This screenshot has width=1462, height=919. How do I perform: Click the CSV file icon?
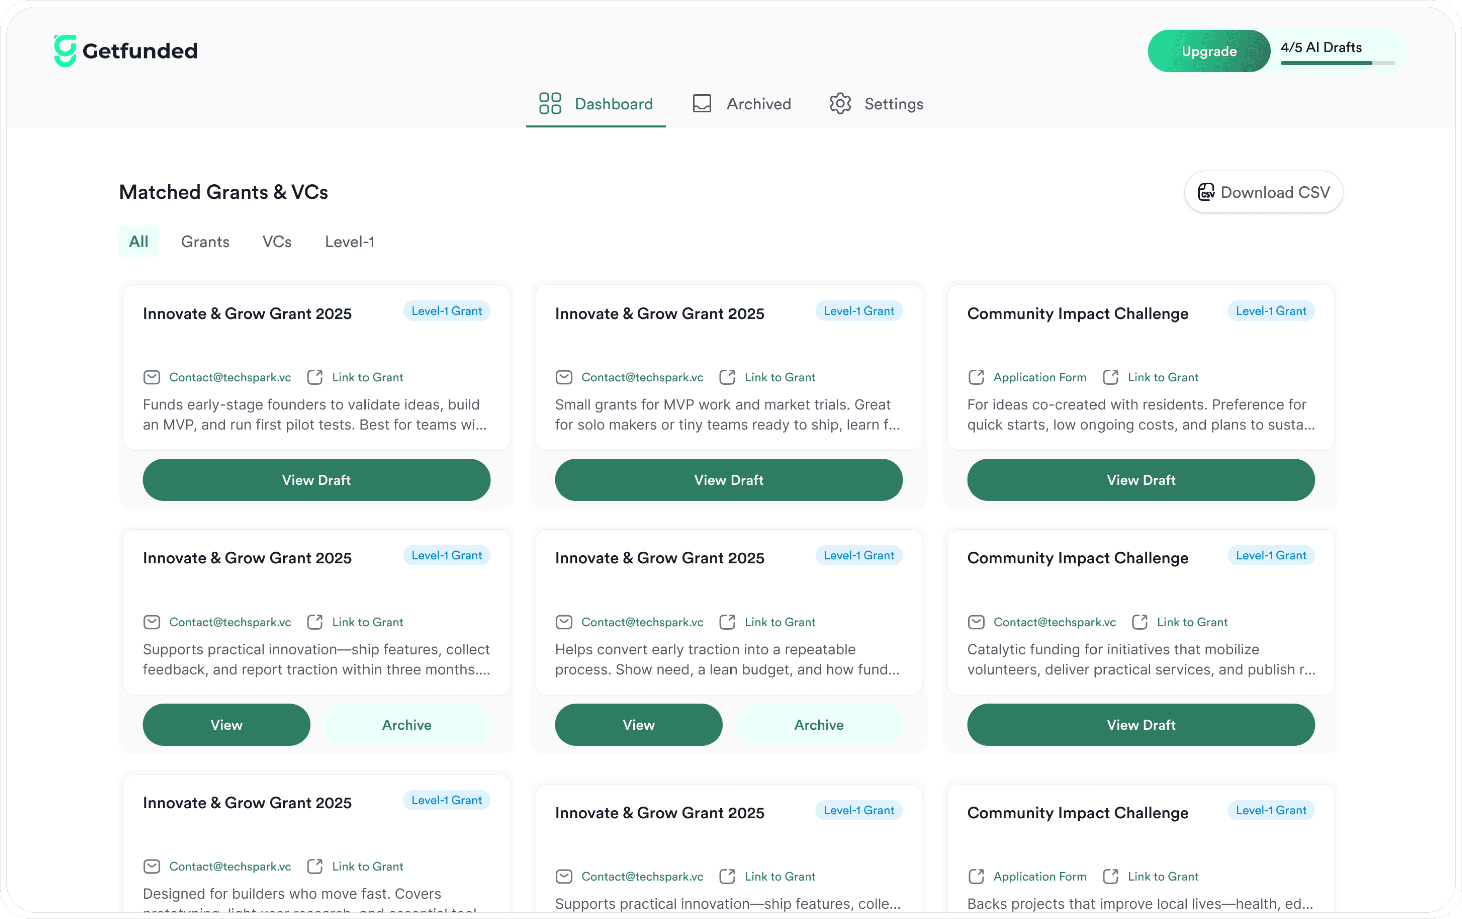click(x=1206, y=192)
